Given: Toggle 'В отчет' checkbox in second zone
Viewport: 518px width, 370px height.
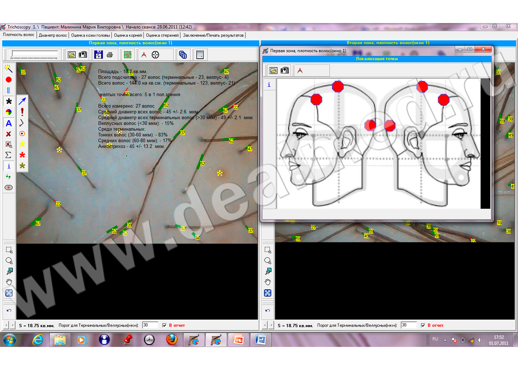Looking at the screenshot, I should click(423, 325).
